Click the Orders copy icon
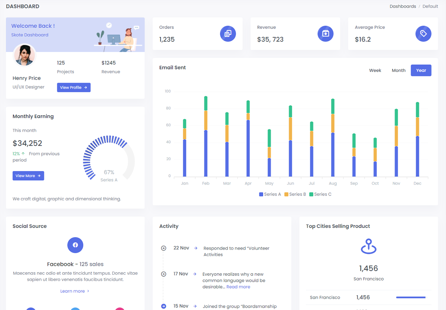Viewport: 446px width, 310px height. 228,34
